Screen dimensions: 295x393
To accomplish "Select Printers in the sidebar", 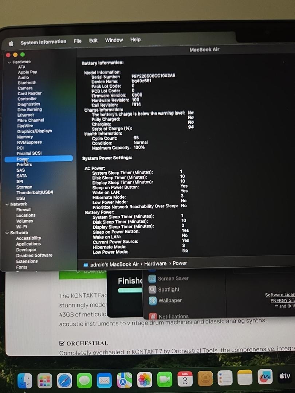I will tap(24, 165).
